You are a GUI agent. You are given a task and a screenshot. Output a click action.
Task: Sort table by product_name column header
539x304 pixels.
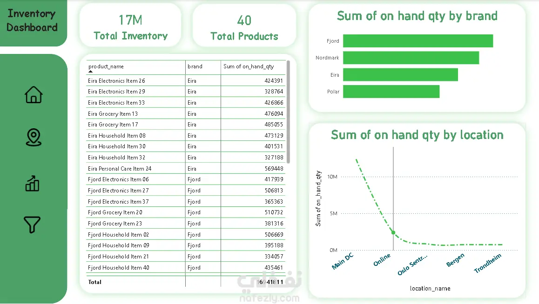pyautogui.click(x=106, y=66)
